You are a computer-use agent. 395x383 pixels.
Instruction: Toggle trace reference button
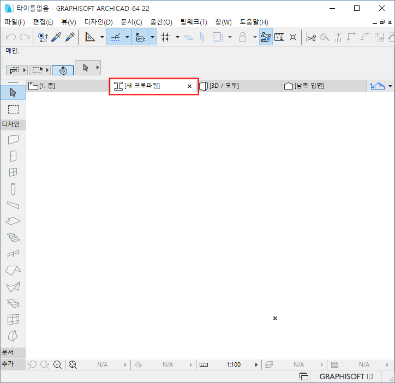(217, 37)
